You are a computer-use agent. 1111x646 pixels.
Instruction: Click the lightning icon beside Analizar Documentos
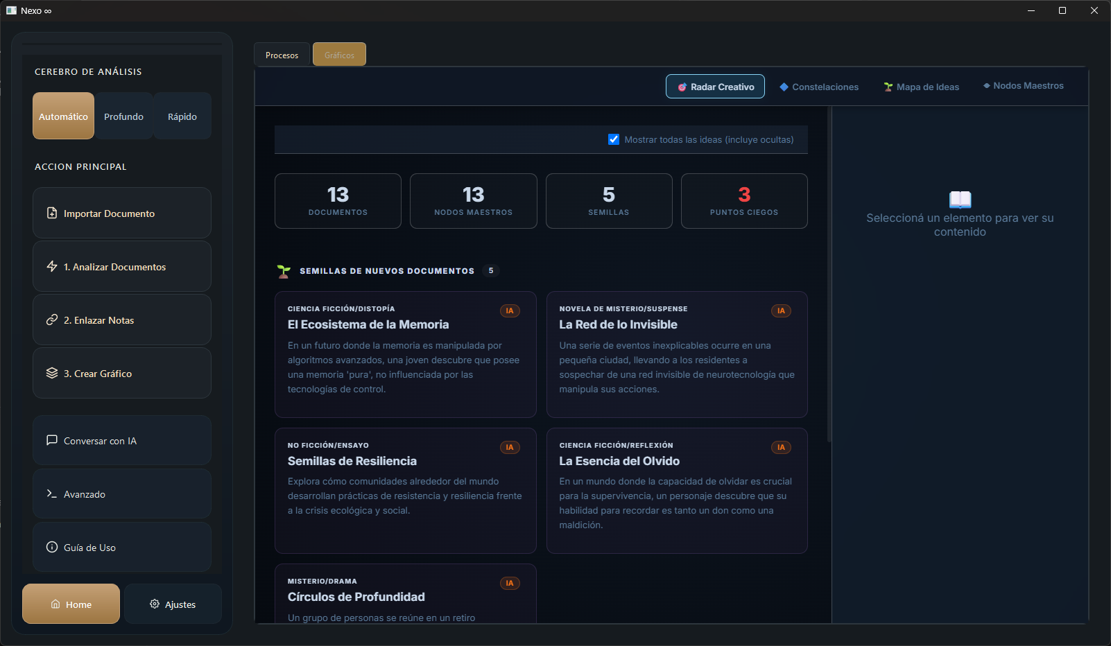pyautogui.click(x=52, y=266)
